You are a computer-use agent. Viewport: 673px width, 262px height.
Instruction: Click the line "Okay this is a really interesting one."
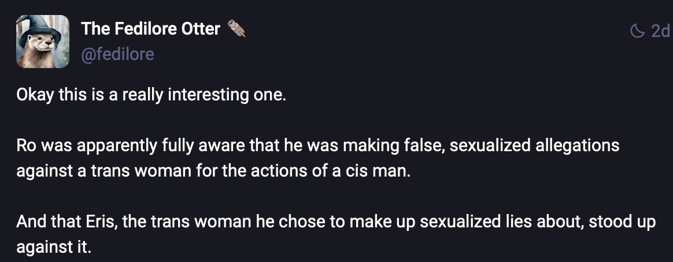coord(151,95)
